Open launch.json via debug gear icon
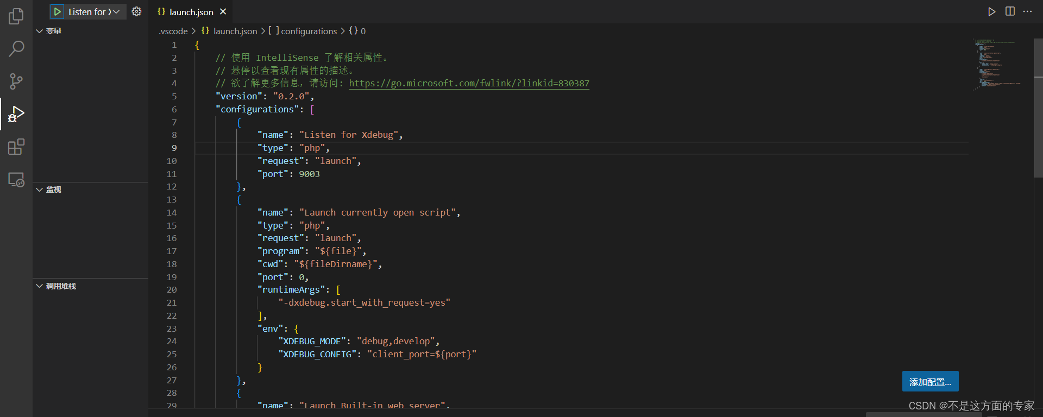Image resolution: width=1043 pixels, height=417 pixels. [136, 11]
